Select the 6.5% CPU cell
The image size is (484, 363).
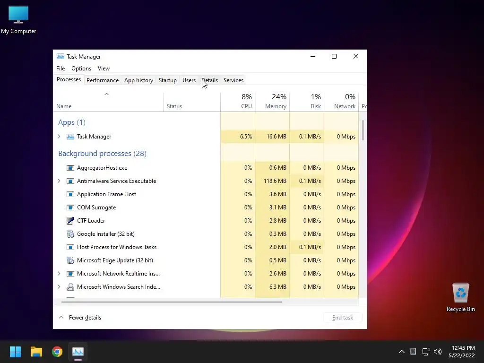[x=238, y=137]
